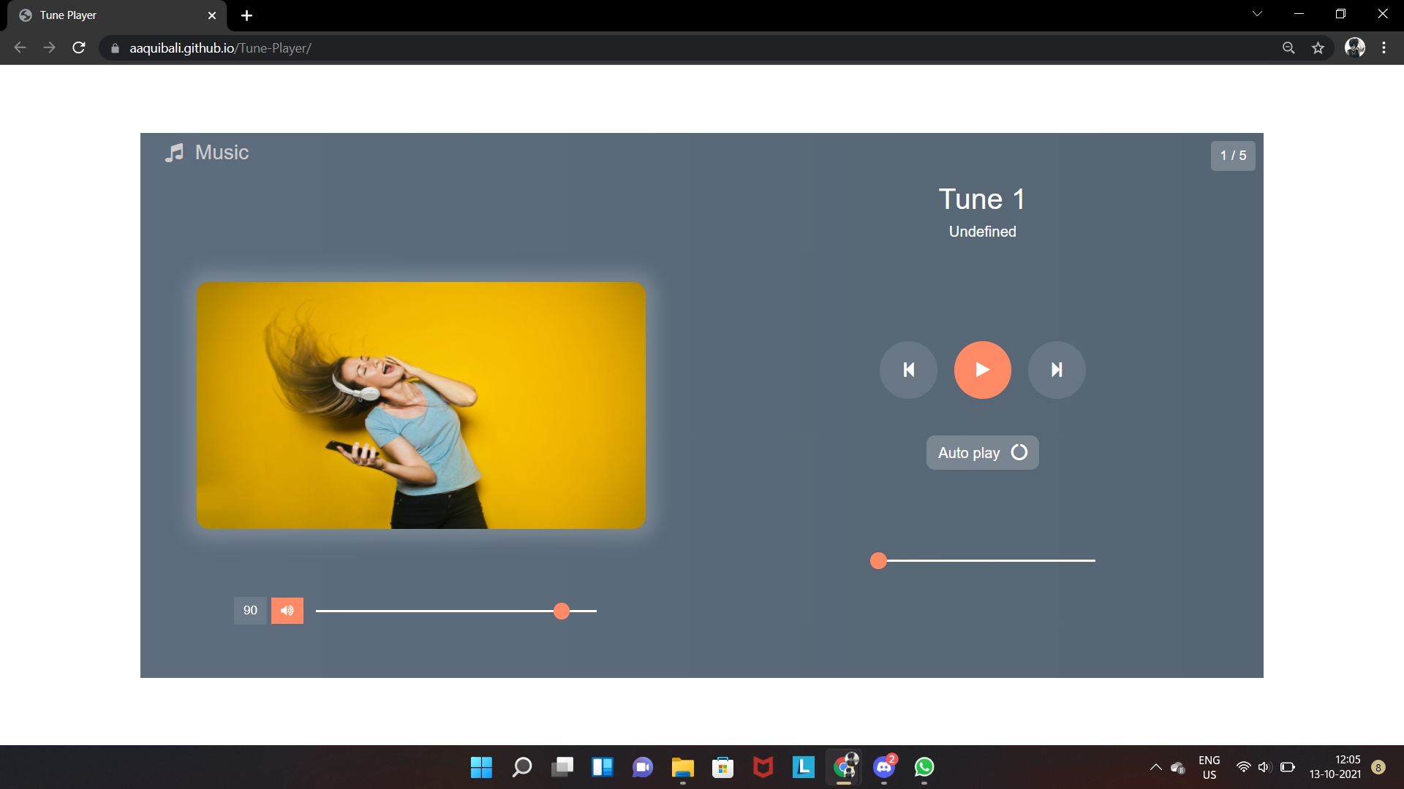The height and width of the screenshot is (789, 1404).
Task: Mute audio with the speaker icon
Action: pos(287,611)
